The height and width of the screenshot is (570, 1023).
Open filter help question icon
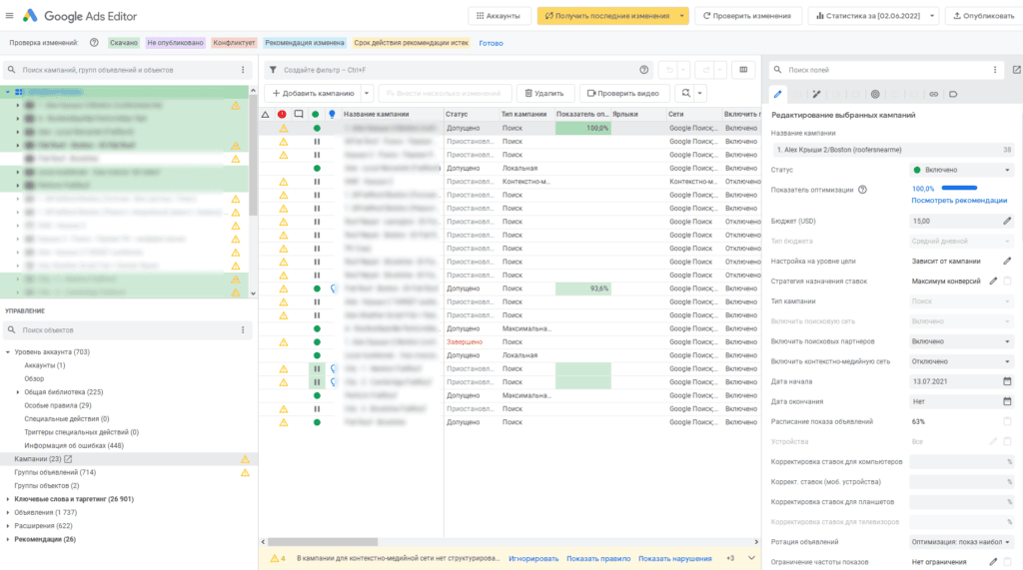[x=644, y=70]
